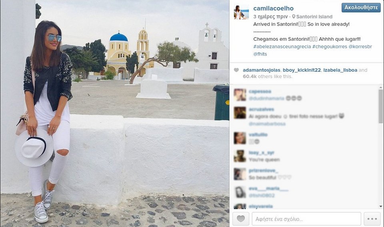Open the three-dots more options button
This screenshot has height=227, width=384.
(372, 219)
